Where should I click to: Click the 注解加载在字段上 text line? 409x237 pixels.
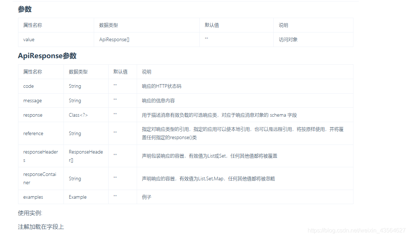point(41,226)
